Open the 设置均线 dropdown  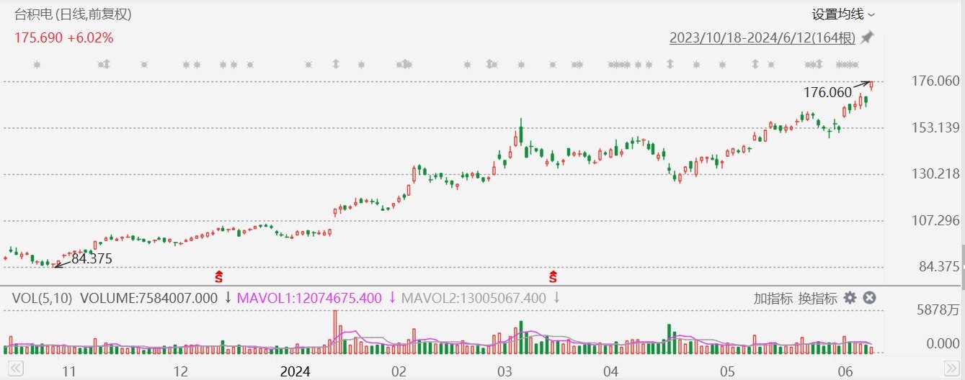(843, 14)
